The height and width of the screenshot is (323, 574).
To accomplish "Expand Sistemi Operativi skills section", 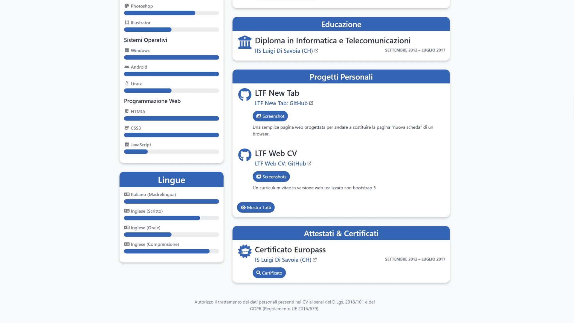I will (x=146, y=39).
